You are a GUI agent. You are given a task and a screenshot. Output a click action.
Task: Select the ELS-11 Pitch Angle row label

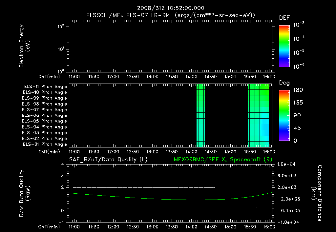[x=45, y=87]
